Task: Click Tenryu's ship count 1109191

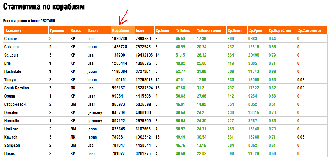Action: [x=119, y=80]
